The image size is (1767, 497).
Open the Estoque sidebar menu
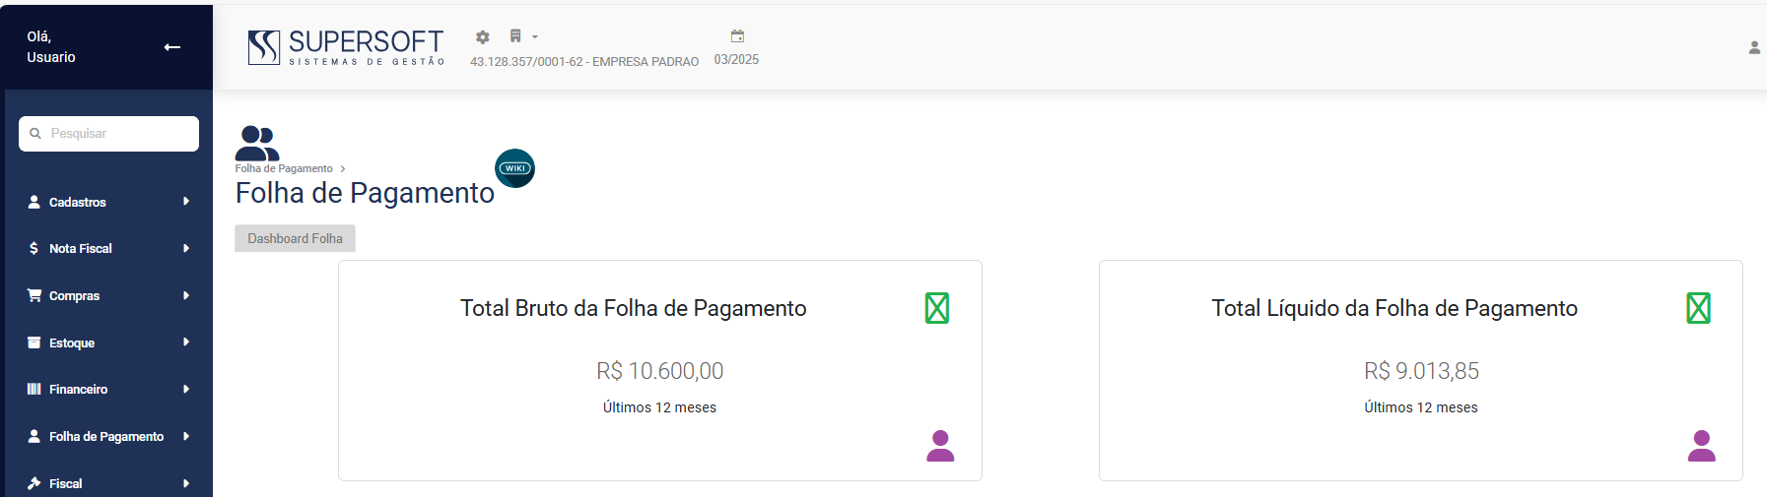[107, 342]
